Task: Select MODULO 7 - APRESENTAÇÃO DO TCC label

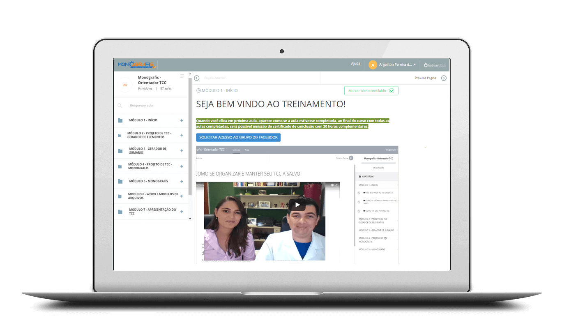Action: pos(152,212)
